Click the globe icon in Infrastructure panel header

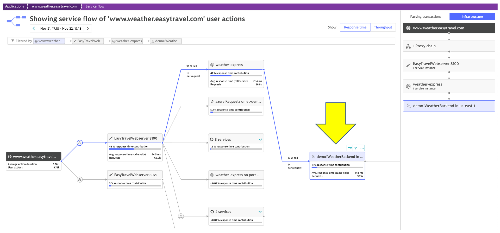408,28
